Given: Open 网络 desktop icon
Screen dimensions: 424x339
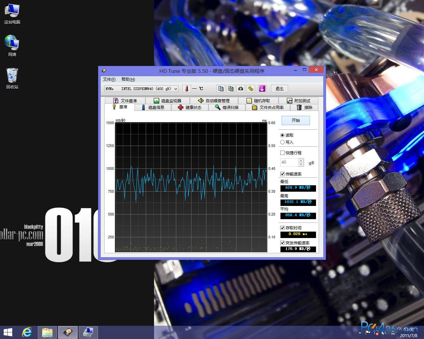Looking at the screenshot, I should (12, 46).
